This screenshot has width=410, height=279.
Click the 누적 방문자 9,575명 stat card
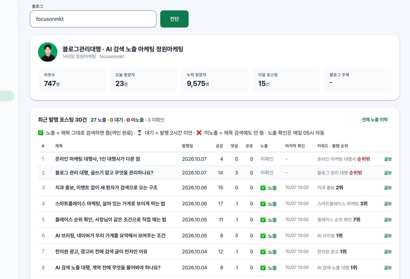215,80
